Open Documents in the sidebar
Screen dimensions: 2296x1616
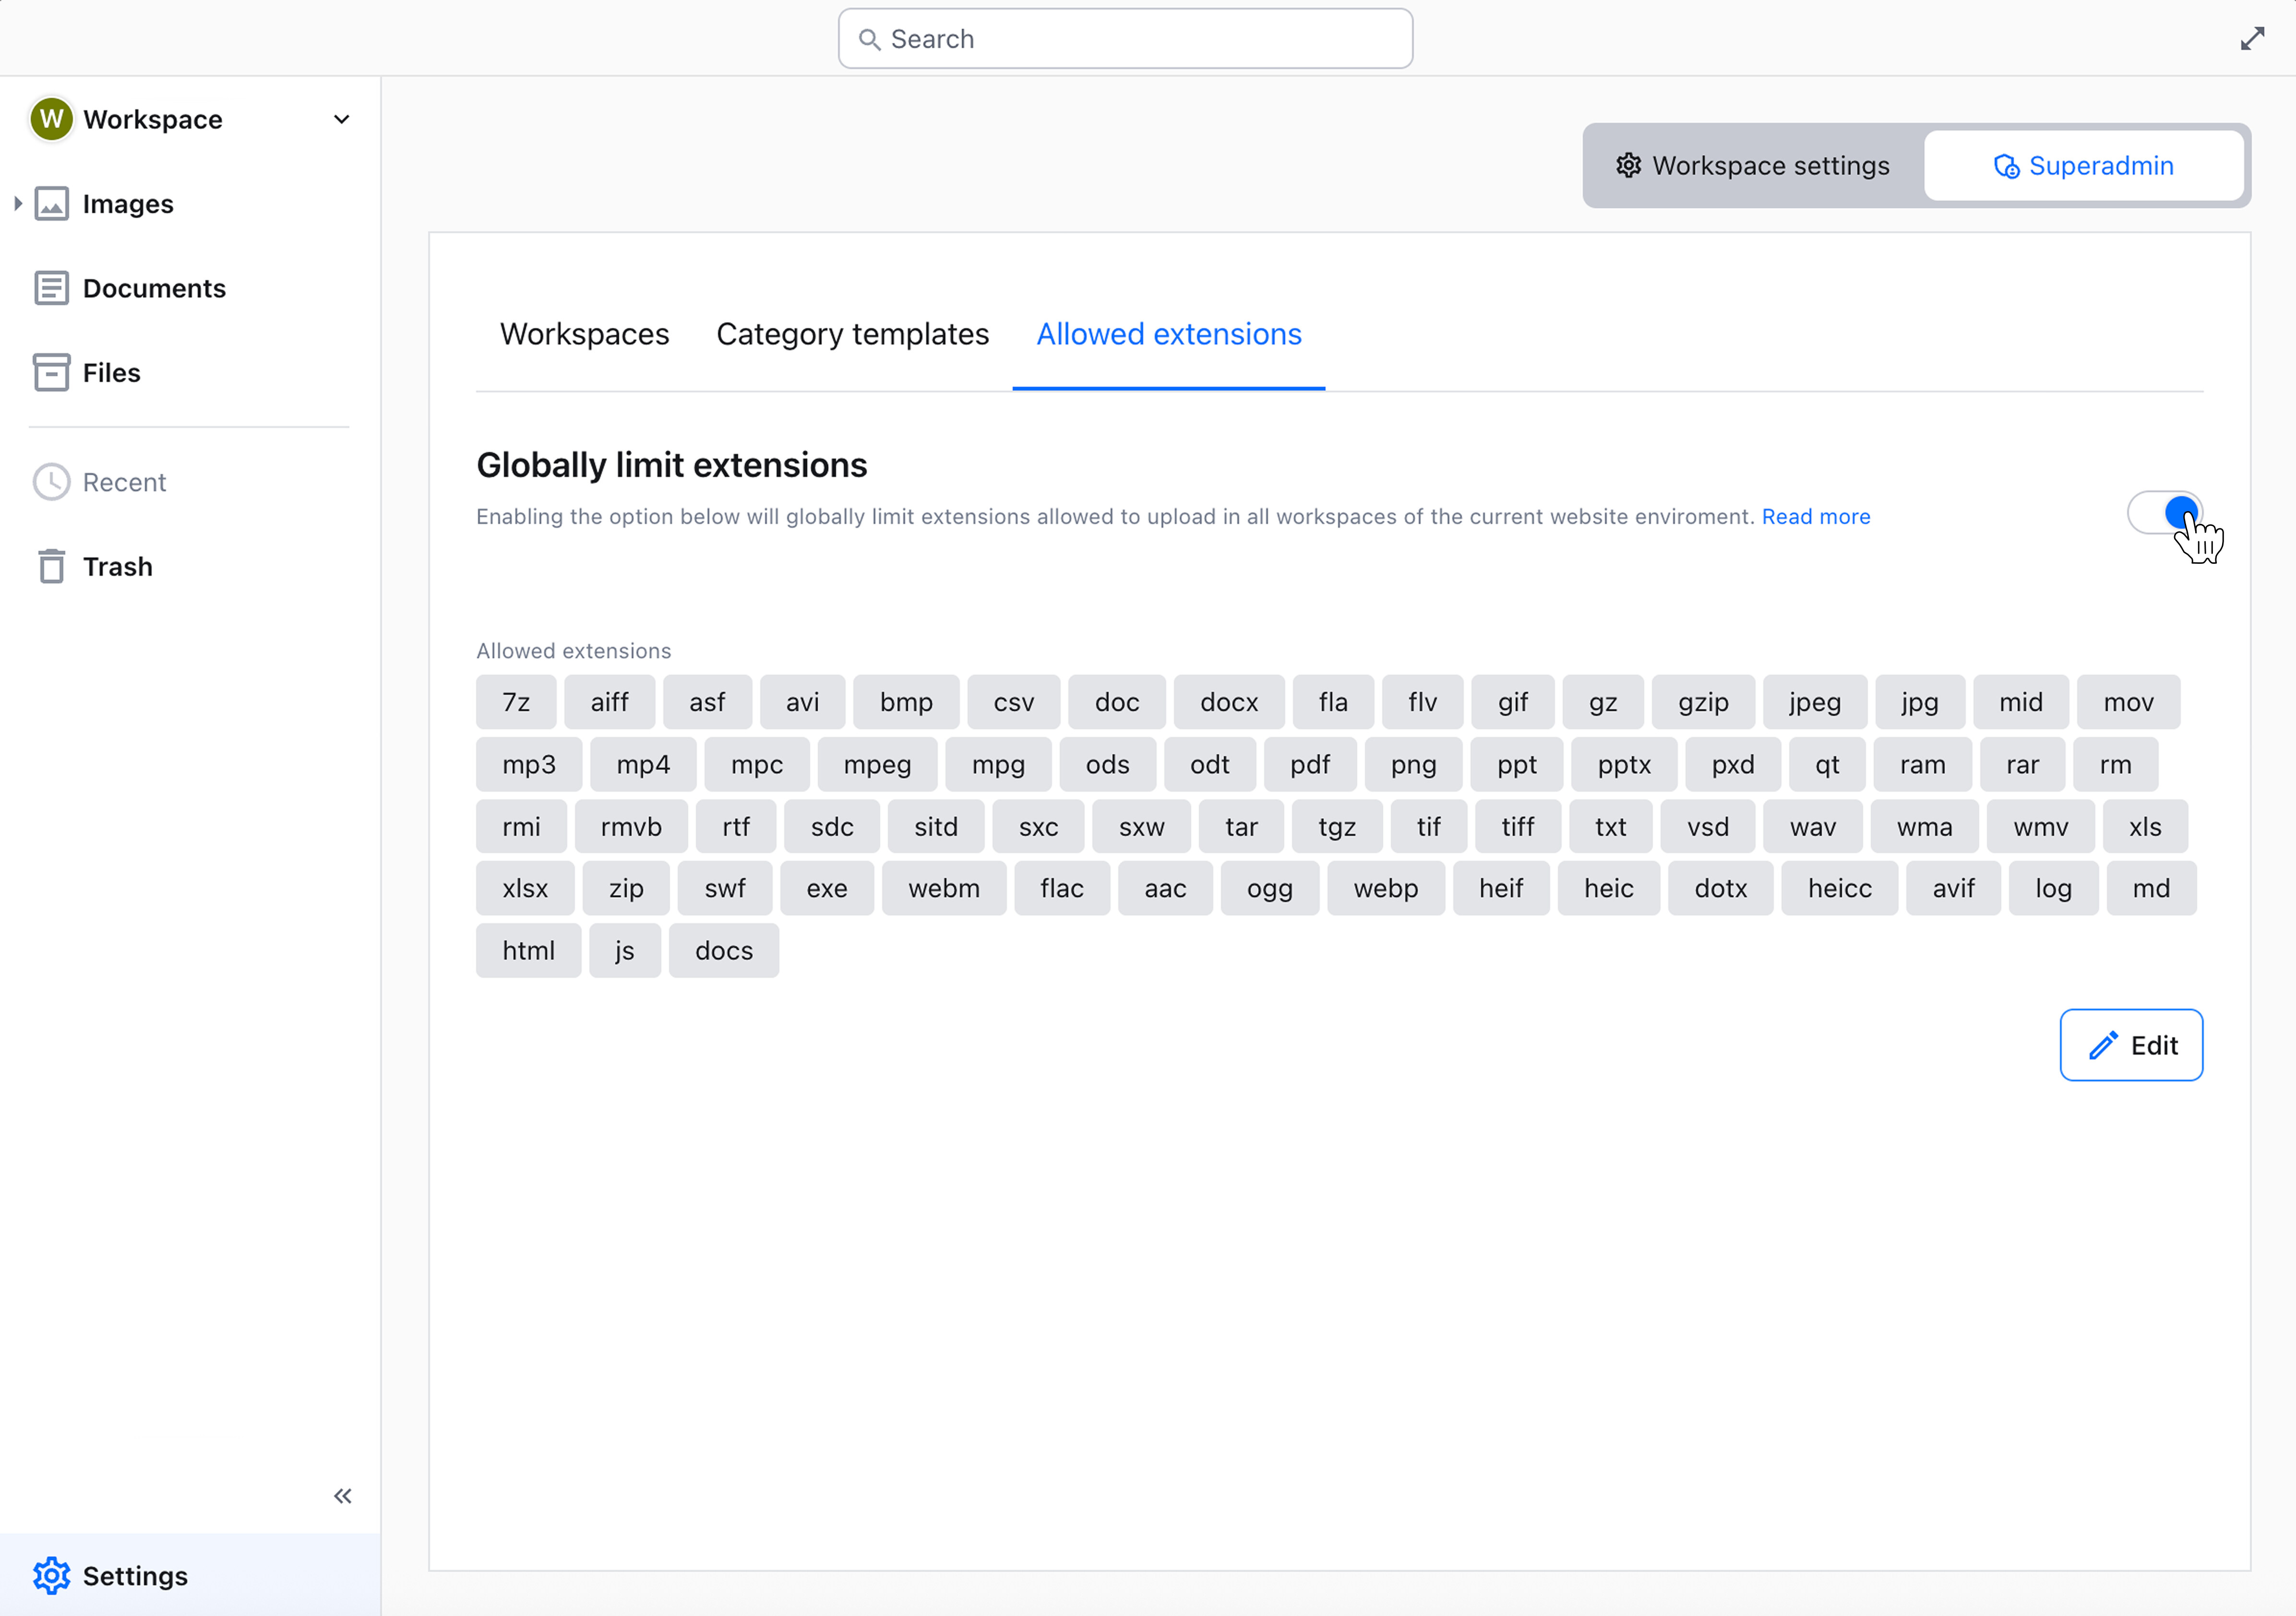point(154,288)
